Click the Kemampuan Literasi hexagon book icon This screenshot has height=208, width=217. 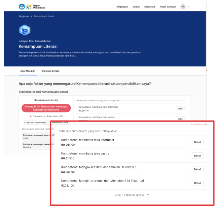(25, 30)
